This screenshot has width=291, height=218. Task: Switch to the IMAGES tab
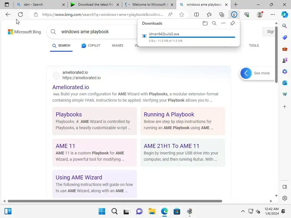pyautogui.click(x=117, y=46)
